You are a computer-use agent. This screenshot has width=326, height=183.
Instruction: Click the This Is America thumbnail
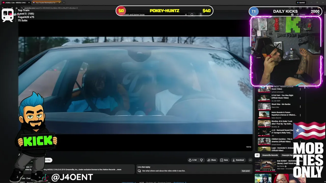click(x=264, y=141)
